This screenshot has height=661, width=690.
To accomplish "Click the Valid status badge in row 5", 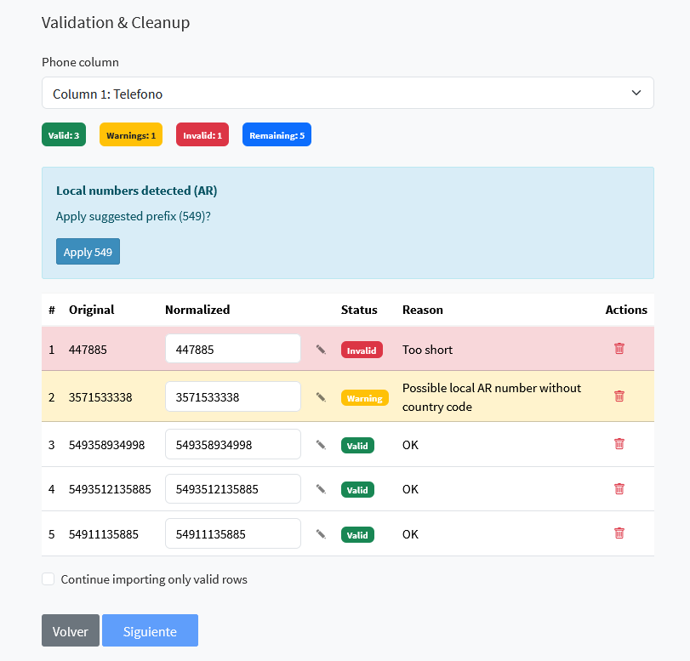I will tap(357, 535).
